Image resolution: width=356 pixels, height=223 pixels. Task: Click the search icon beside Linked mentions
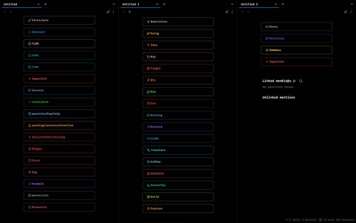point(300,81)
